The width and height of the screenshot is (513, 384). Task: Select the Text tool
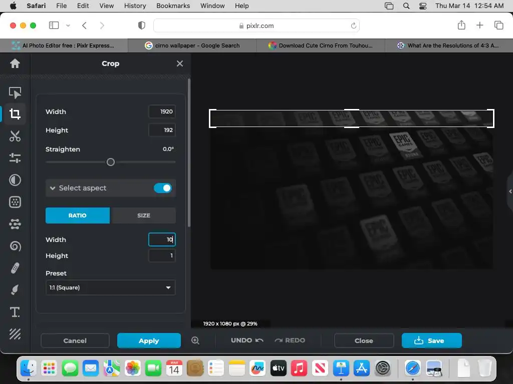(15, 312)
